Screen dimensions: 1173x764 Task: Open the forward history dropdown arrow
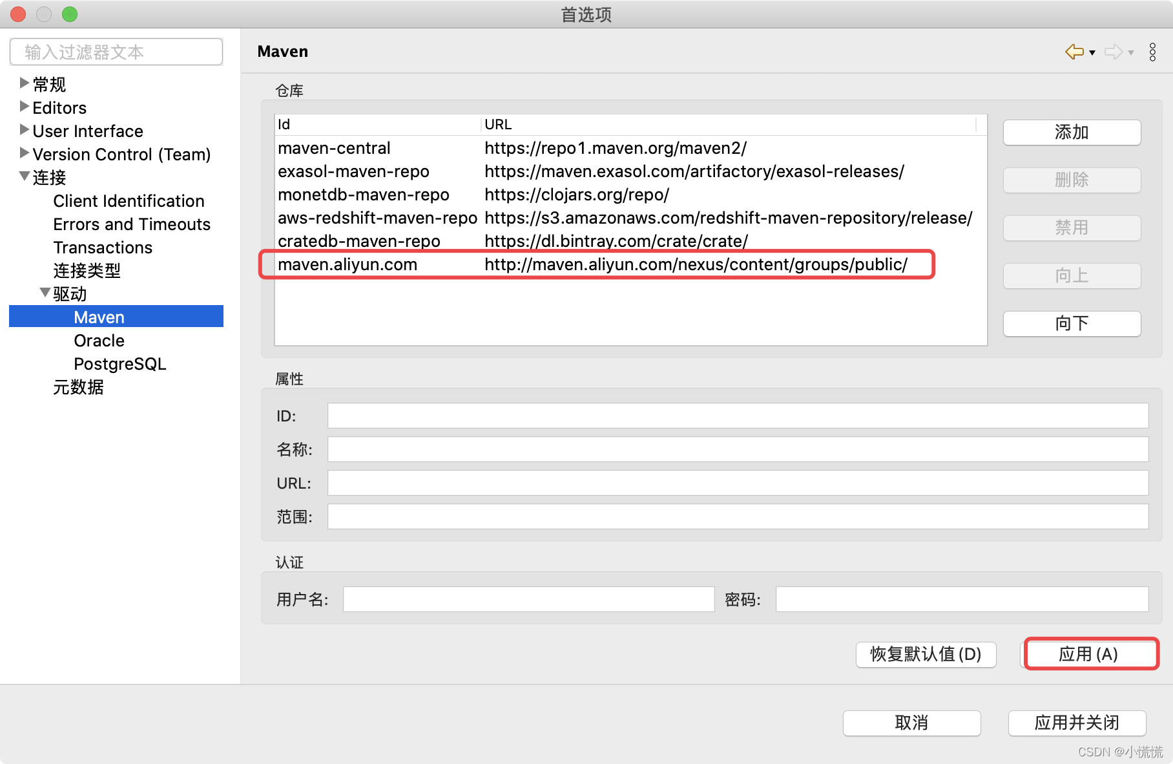[1131, 53]
